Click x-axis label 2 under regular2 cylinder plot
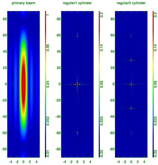 pos(137,162)
